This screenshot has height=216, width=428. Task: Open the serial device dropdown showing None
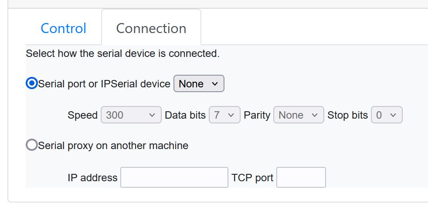(x=199, y=83)
